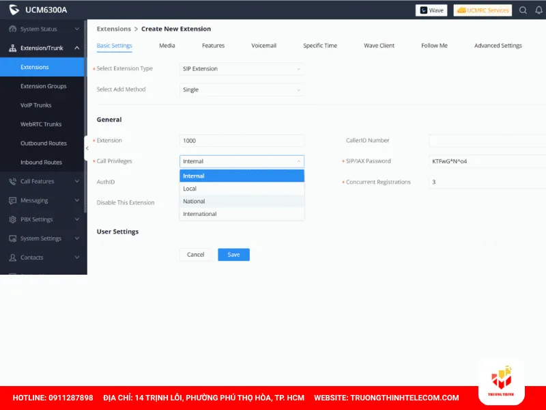The width and height of the screenshot is (546, 410).
Task: Expand the System Status menu
Action: coord(77,29)
